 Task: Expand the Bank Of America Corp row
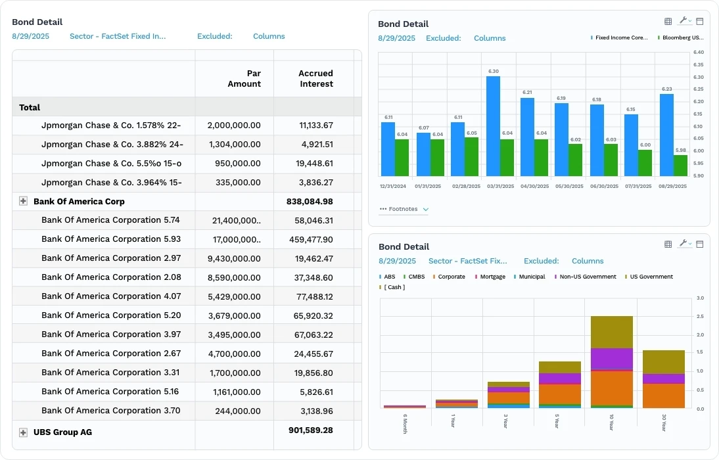point(23,201)
